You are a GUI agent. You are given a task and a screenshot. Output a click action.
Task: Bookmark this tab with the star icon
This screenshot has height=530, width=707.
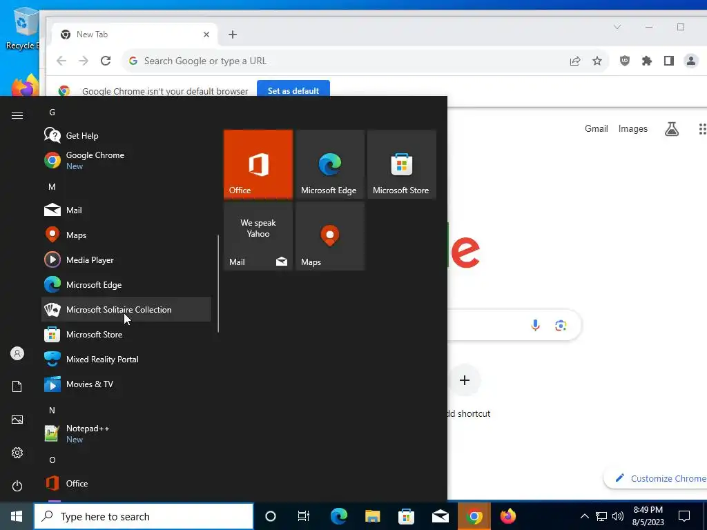click(597, 61)
